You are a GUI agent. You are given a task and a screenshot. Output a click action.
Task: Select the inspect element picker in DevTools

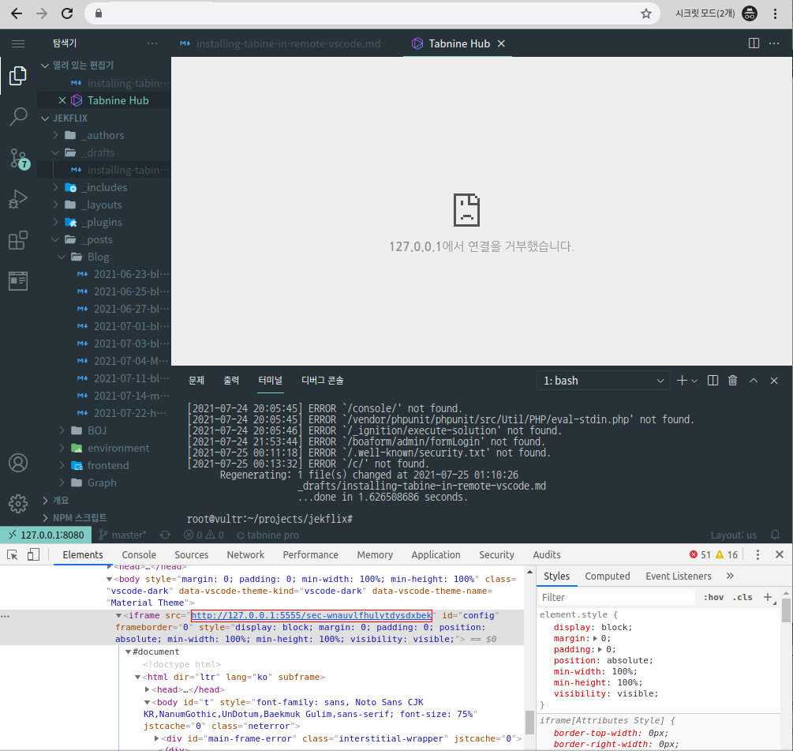(x=13, y=554)
